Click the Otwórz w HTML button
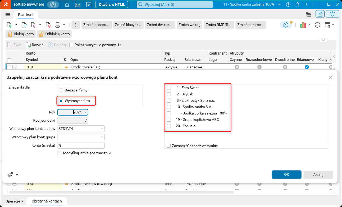 tap(112, 5)
